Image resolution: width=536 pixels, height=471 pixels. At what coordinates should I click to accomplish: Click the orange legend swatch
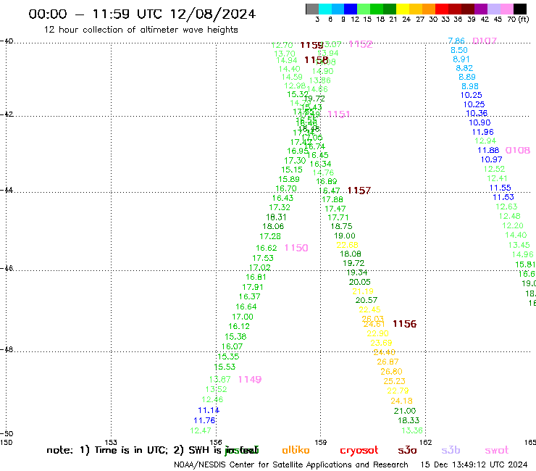[x=429, y=9]
